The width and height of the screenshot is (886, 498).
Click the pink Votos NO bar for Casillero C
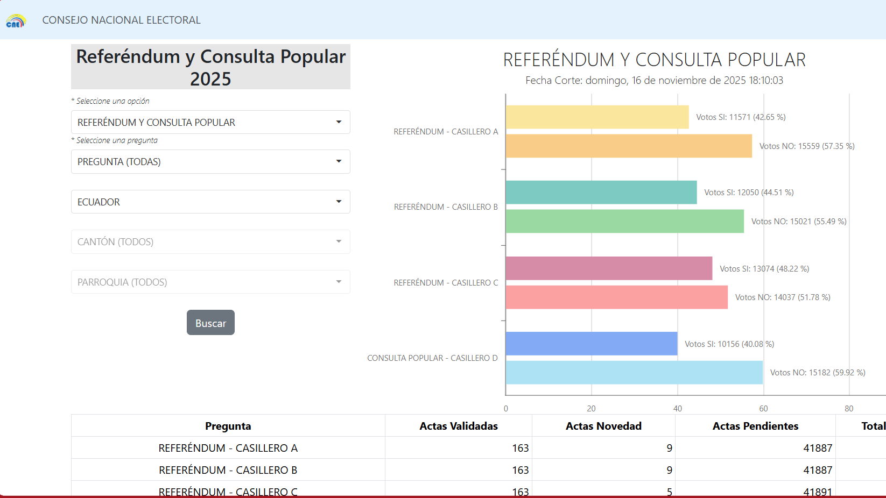616,297
